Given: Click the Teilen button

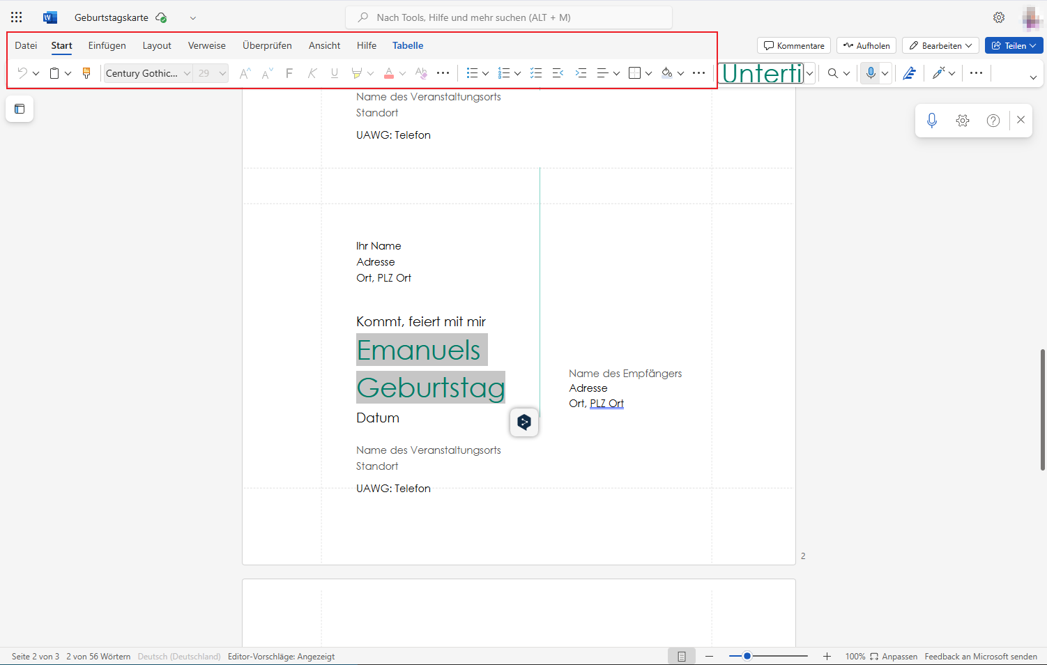Looking at the screenshot, I should coord(1014,45).
